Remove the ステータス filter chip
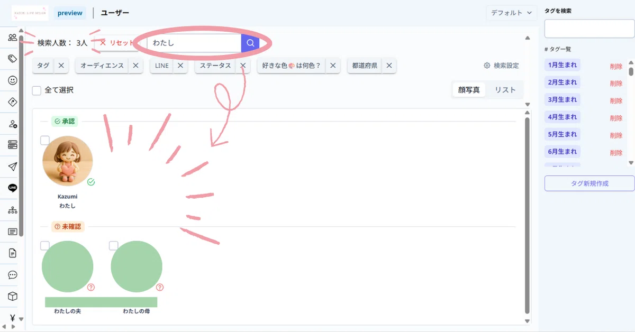This screenshot has height=332, width=635. click(x=242, y=66)
